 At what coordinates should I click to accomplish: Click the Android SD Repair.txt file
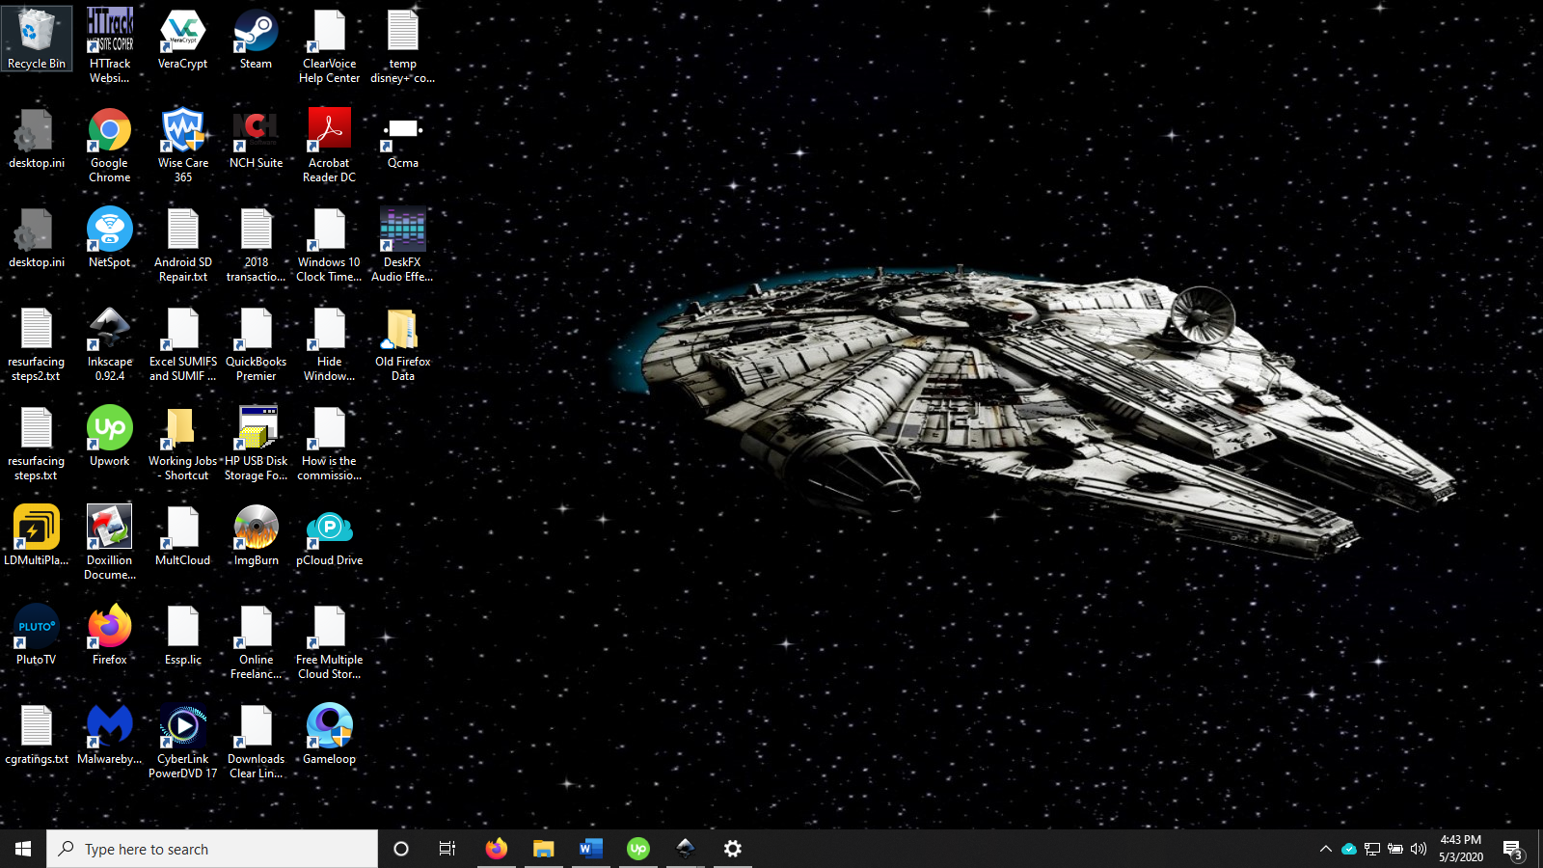(x=183, y=244)
